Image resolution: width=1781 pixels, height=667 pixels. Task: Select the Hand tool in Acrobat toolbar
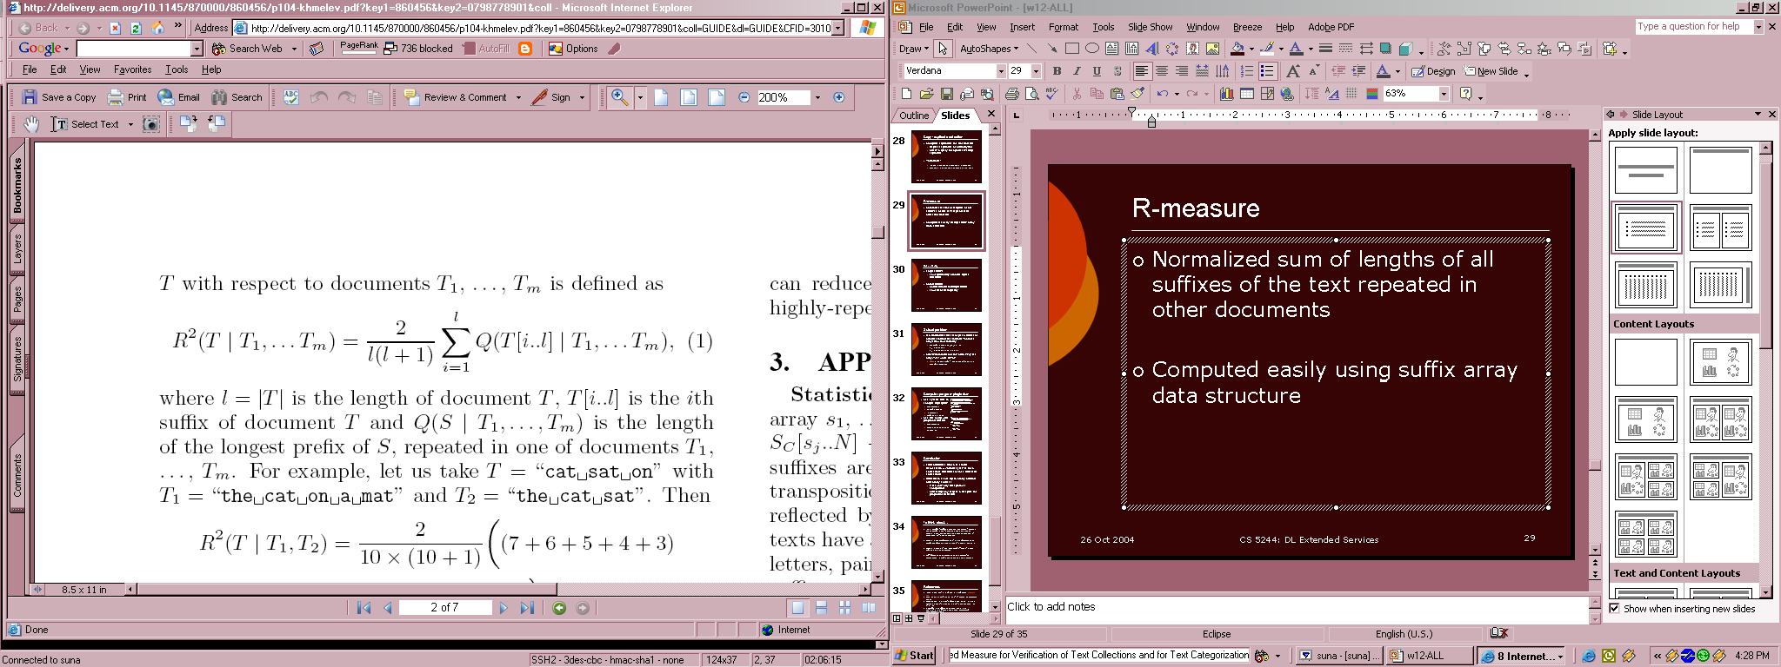pos(32,124)
